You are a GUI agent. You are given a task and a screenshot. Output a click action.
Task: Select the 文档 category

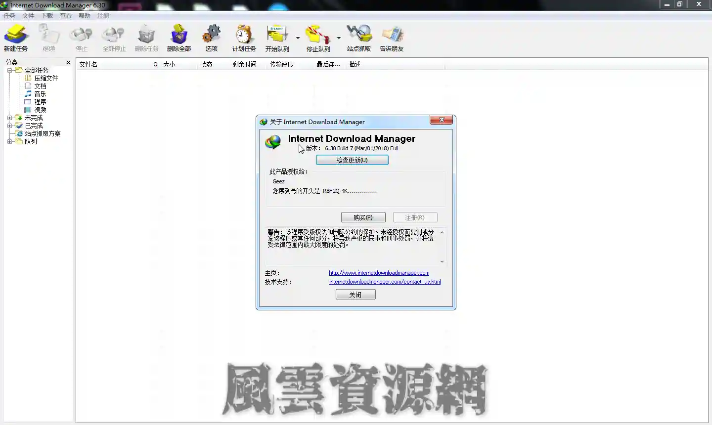pyautogui.click(x=40, y=86)
